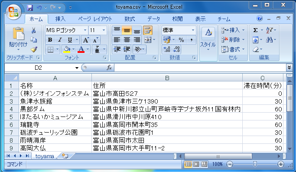Switch to the 挿入 ribbon tab
The height and width of the screenshot is (172, 296).
point(60,19)
